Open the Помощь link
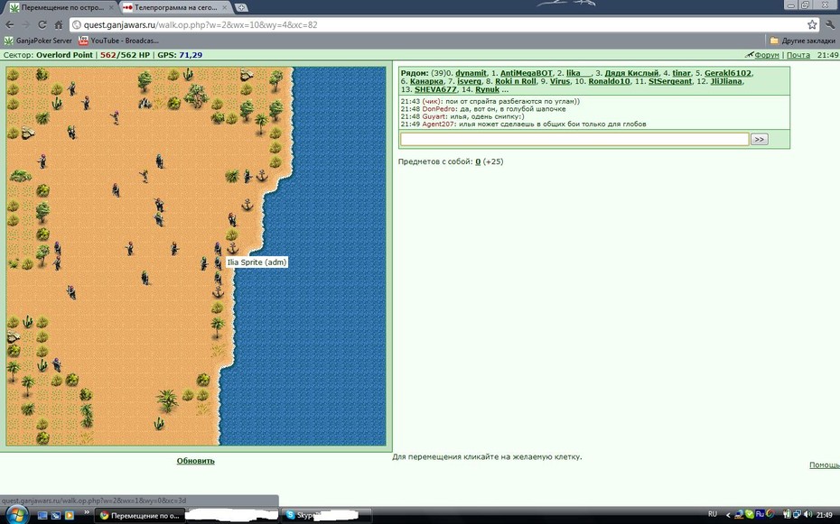This screenshot has width=840, height=524. [825, 464]
